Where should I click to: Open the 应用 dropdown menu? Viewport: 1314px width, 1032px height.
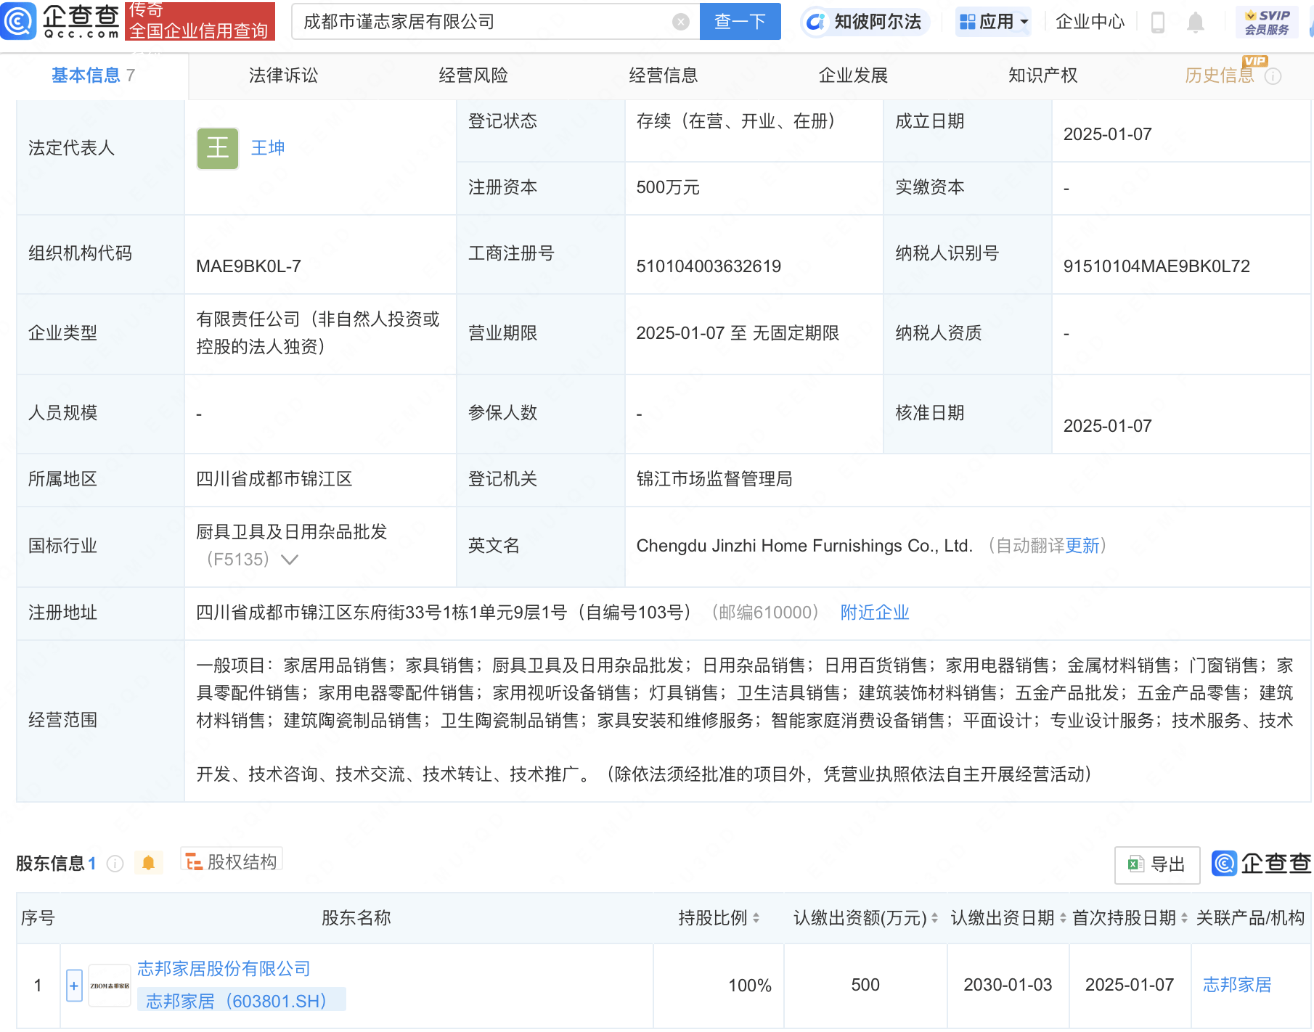point(994,21)
